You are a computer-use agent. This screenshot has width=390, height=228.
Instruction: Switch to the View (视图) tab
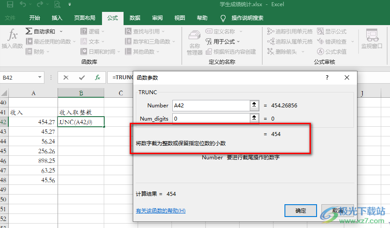(179, 18)
